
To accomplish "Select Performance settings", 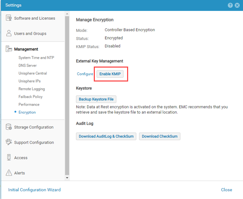I will (29, 104).
